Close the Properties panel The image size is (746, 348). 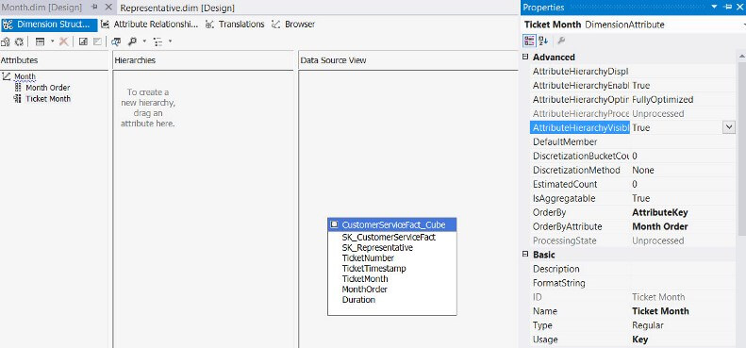tap(739, 8)
